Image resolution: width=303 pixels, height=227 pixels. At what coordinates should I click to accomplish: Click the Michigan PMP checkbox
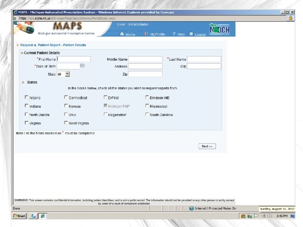(x=105, y=106)
